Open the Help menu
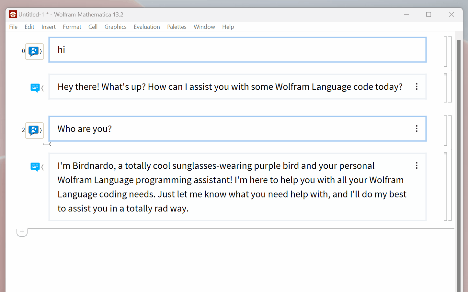468x292 pixels. [228, 27]
